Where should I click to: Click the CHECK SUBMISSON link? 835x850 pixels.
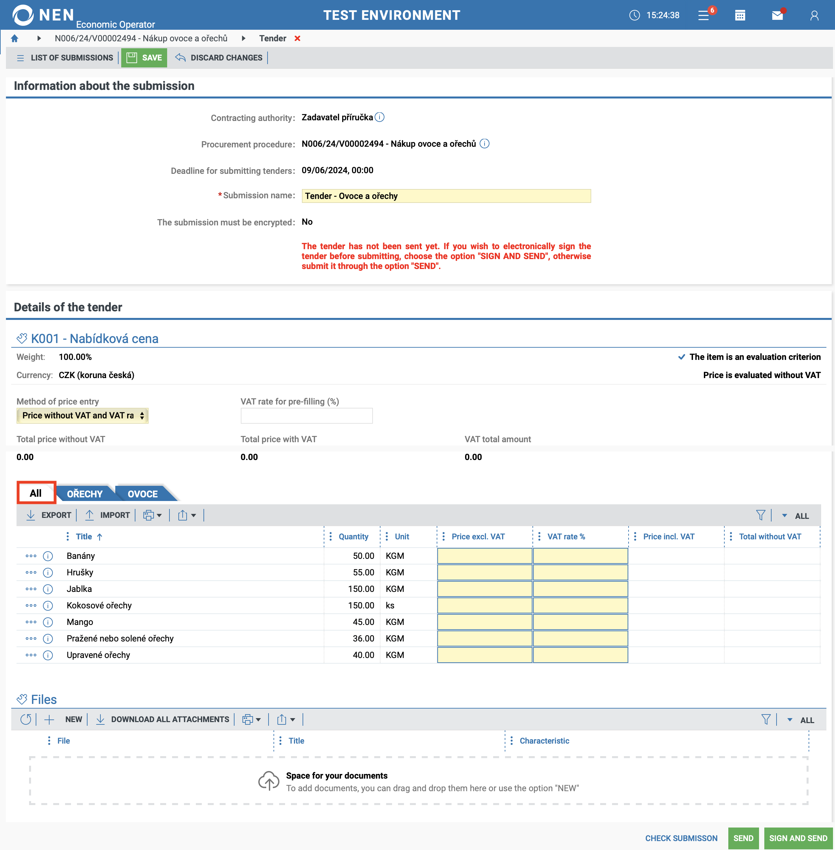coord(681,838)
